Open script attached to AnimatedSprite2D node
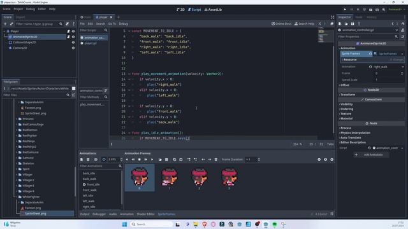The width and height of the screenshot is (408, 229). pos(68,37)
